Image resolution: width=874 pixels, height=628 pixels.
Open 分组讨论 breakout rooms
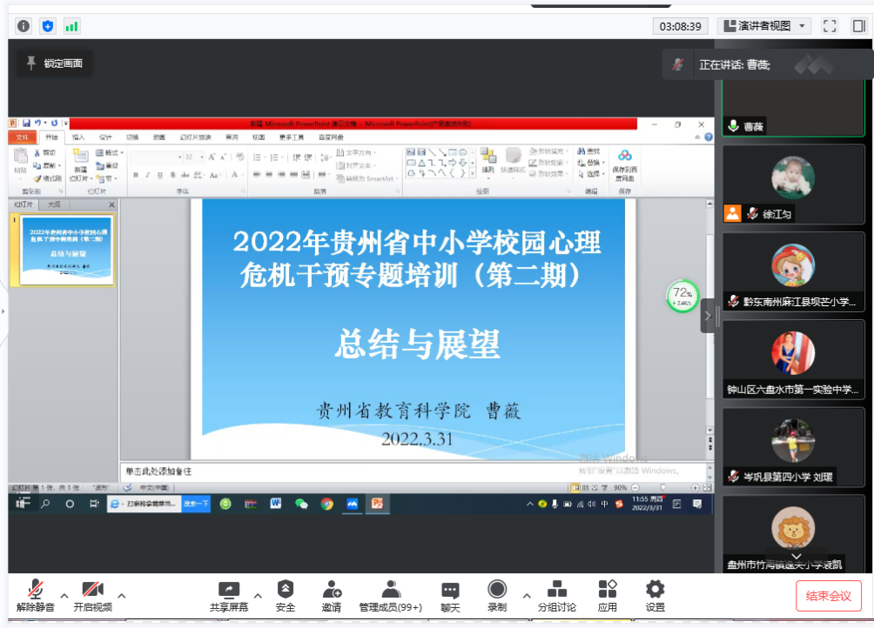pyautogui.click(x=557, y=596)
